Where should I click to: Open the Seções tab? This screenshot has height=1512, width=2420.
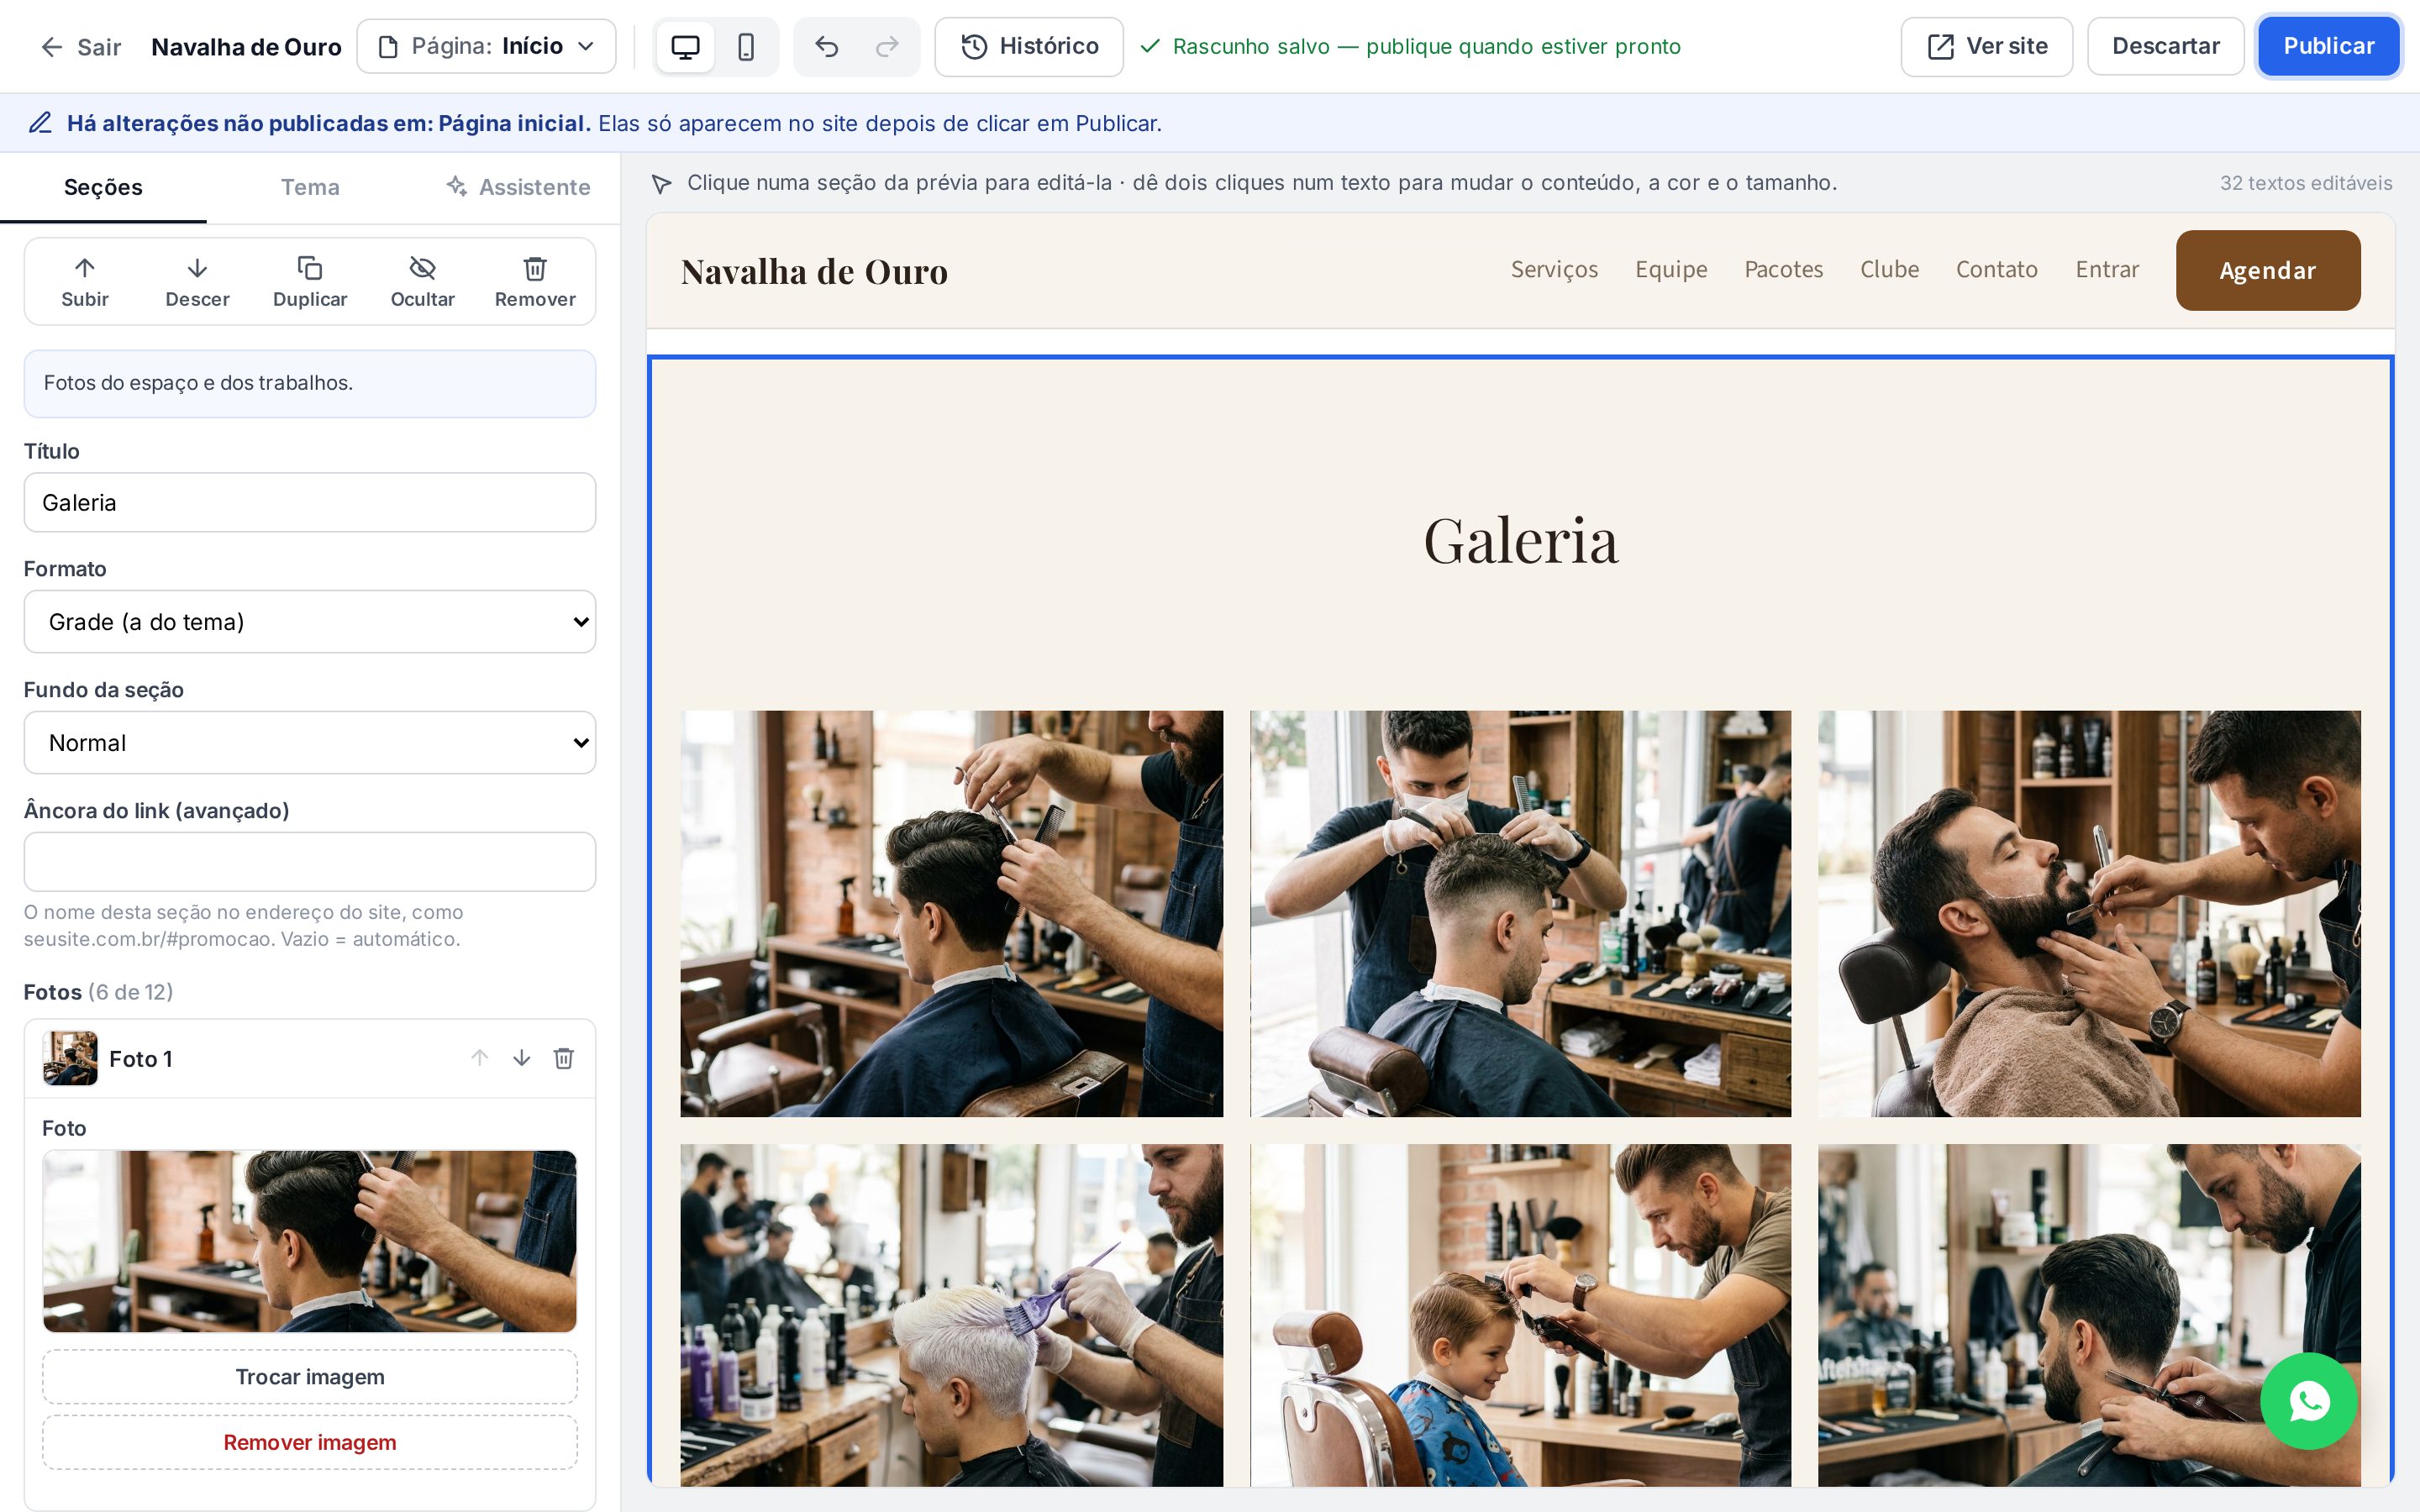click(103, 188)
